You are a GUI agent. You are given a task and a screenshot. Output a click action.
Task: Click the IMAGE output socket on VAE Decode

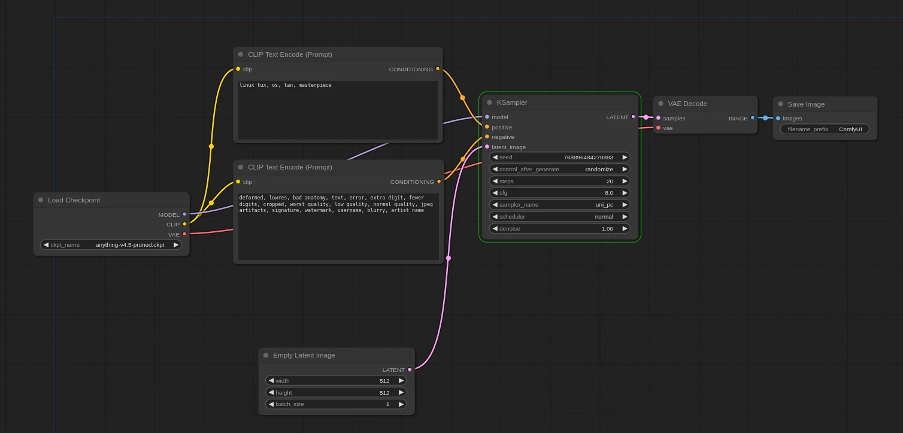(753, 118)
